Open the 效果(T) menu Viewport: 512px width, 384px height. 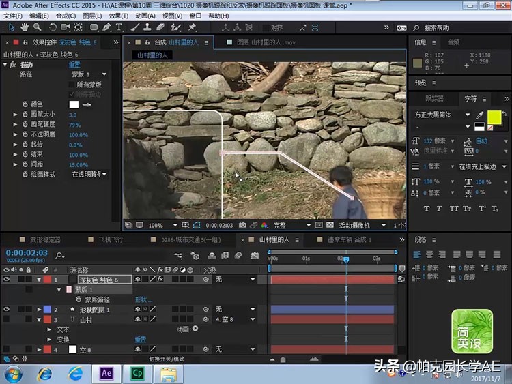[118, 15]
